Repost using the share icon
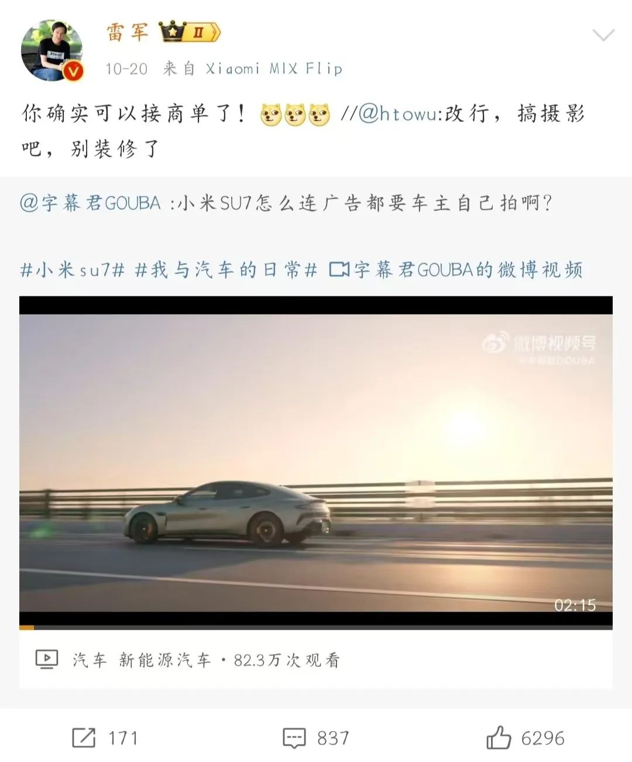Viewport: 632px width, 762px height. 83,738
